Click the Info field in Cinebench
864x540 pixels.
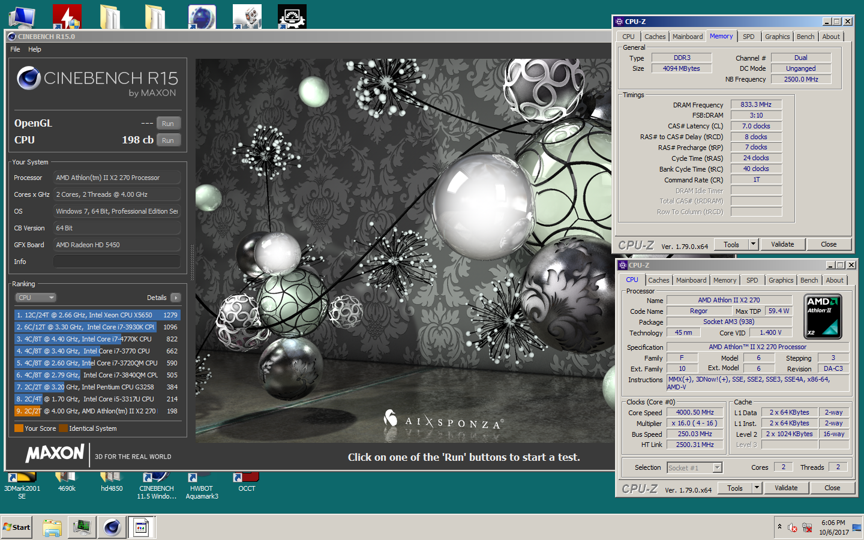117,262
